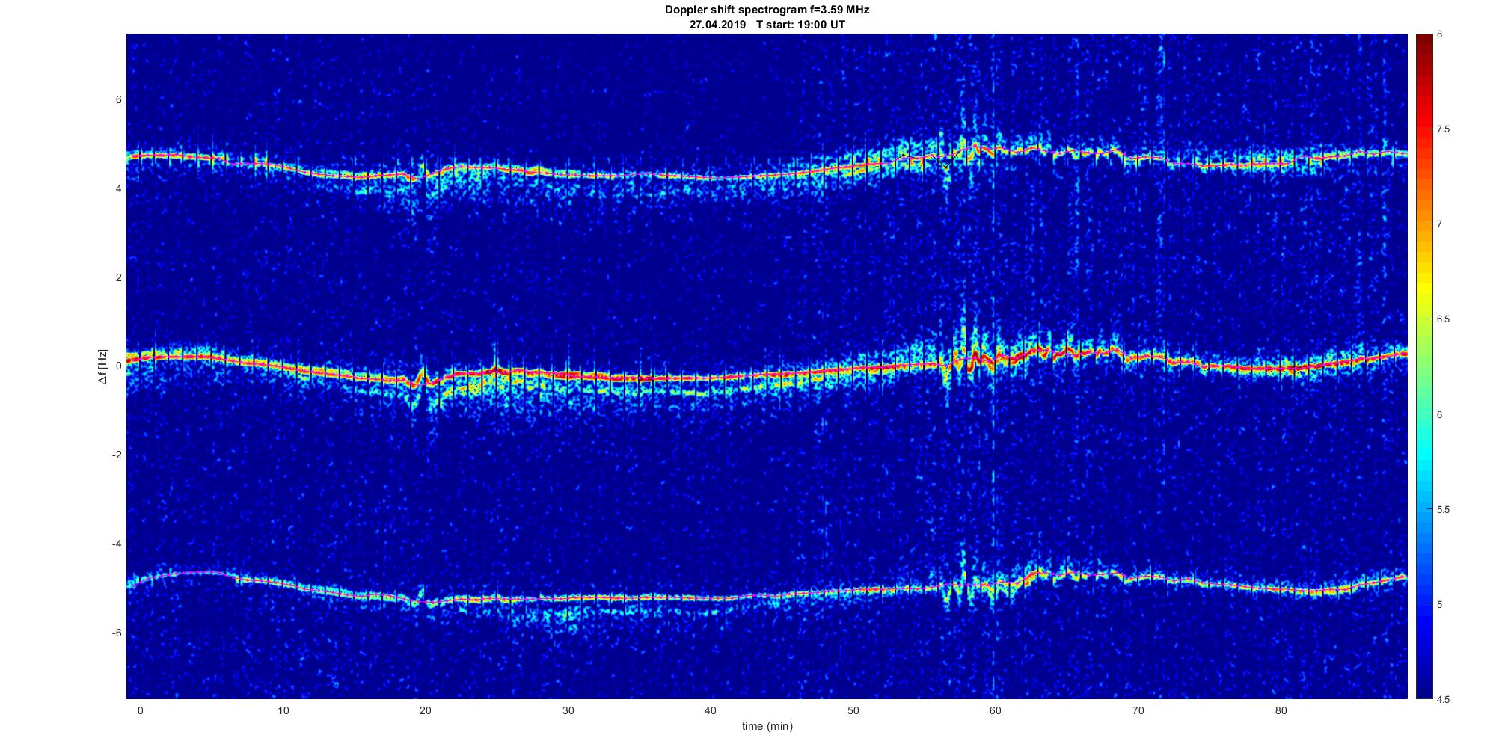Click x-axis tick label '60'
The width and height of the screenshot is (1496, 750).
(x=996, y=710)
